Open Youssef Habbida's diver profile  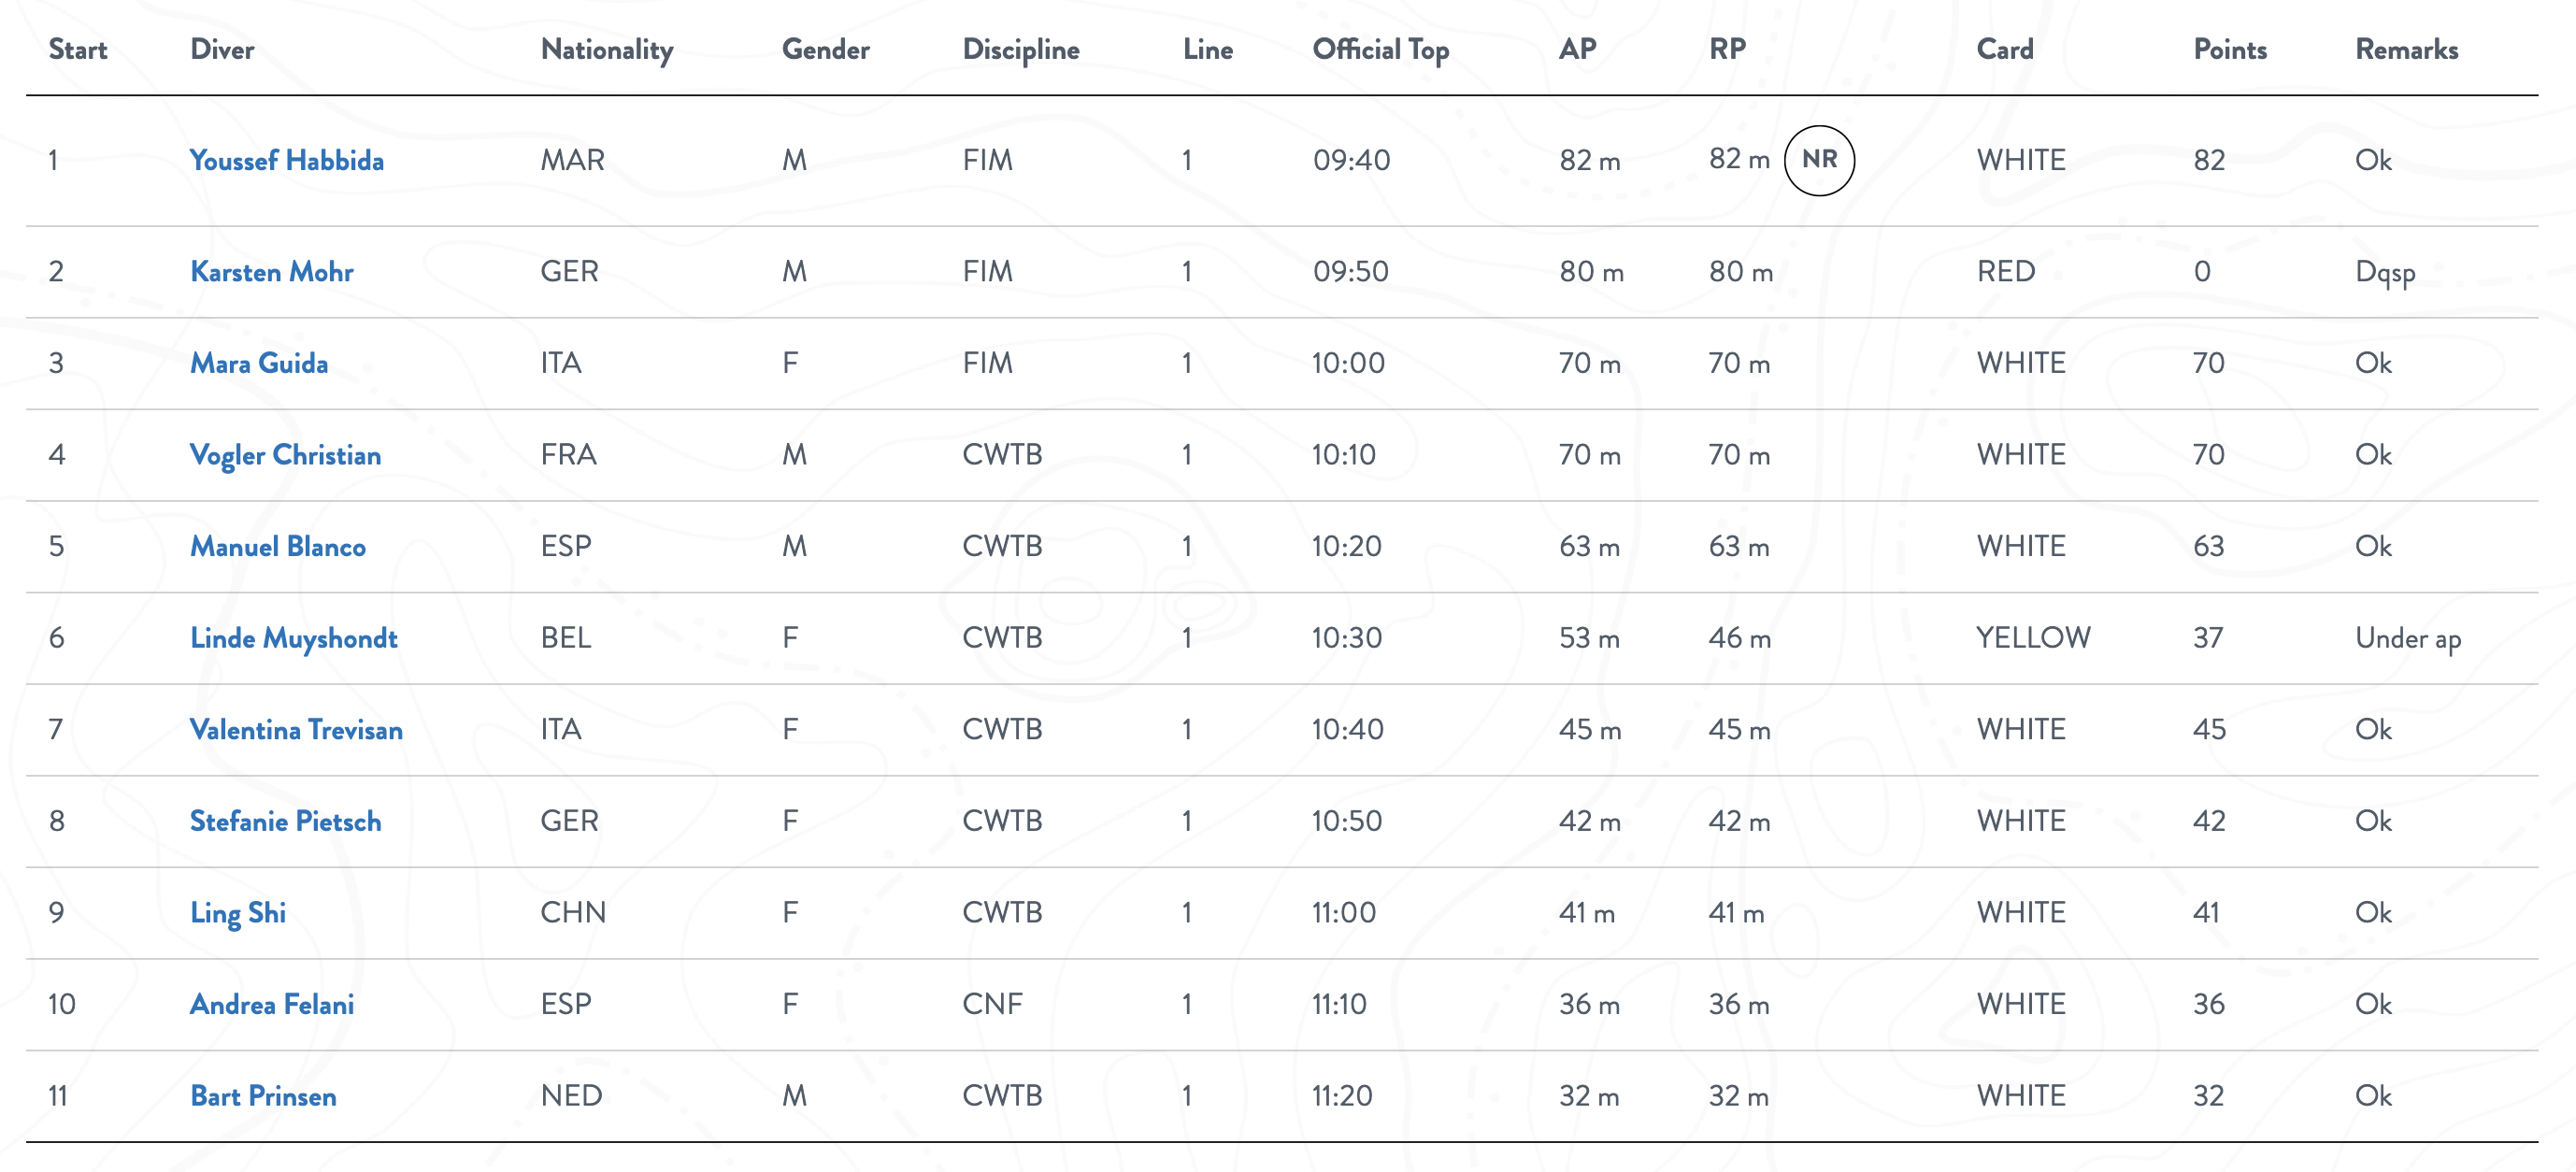click(286, 161)
